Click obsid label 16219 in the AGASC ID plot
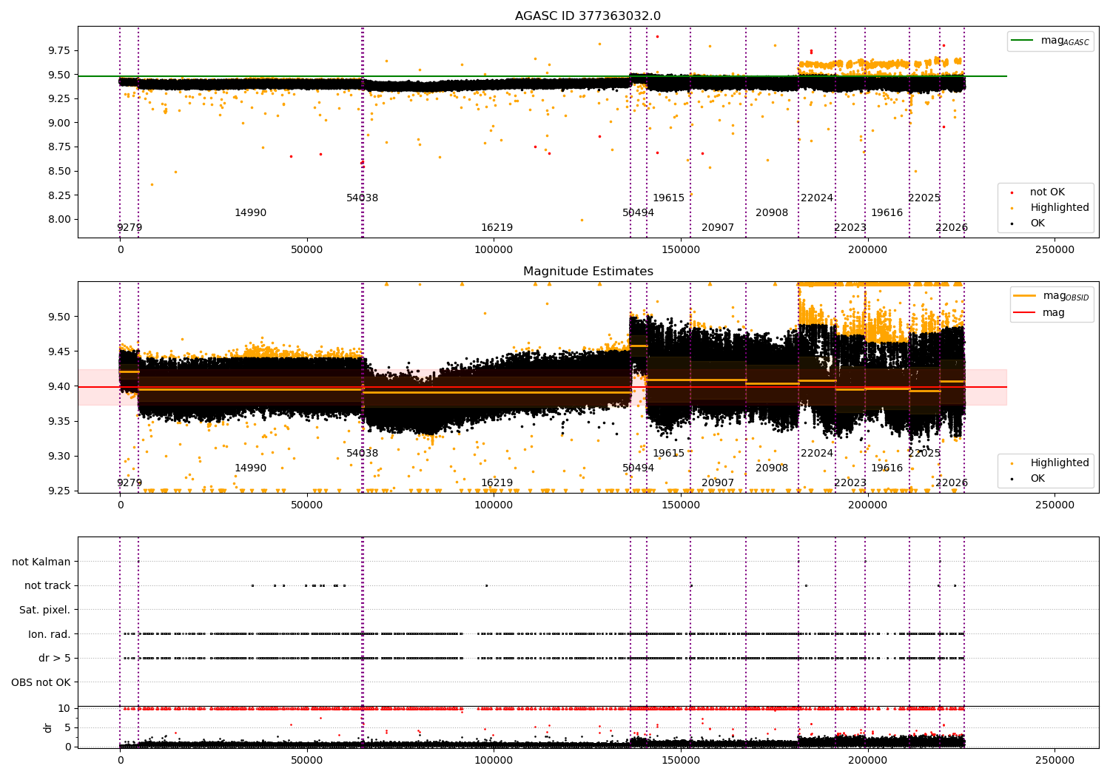Screen dimensions: 1110x777 tap(497, 227)
